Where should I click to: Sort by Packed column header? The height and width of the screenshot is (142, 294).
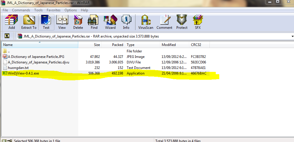(113, 45)
